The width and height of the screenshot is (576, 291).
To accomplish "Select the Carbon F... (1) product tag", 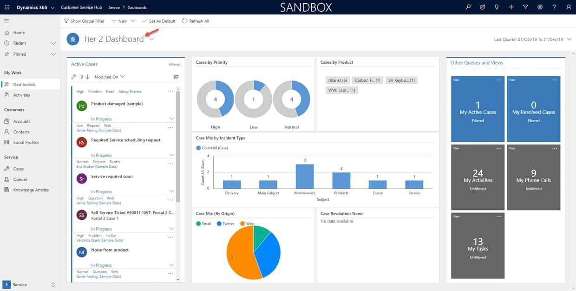I will click(x=367, y=80).
